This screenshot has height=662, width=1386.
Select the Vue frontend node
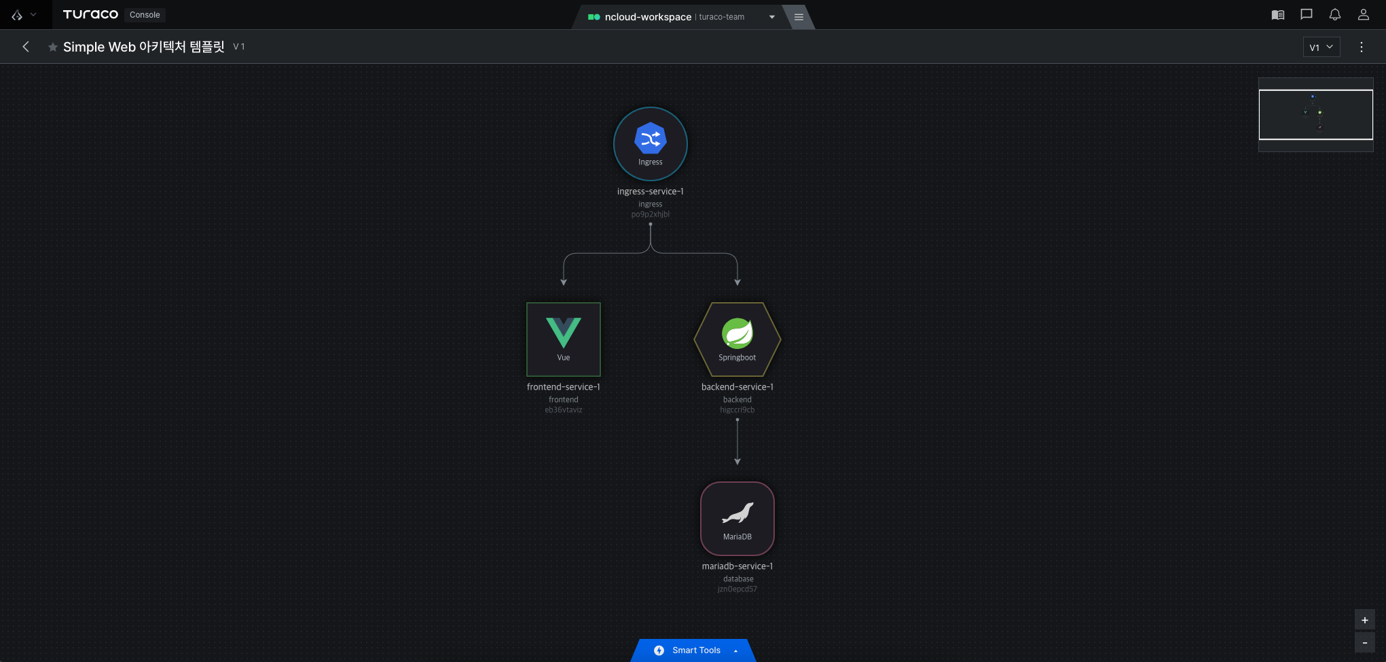point(564,339)
